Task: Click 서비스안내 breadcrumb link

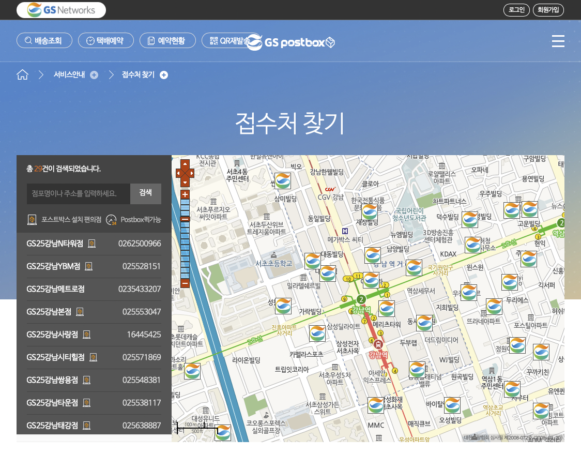Action: (x=69, y=75)
